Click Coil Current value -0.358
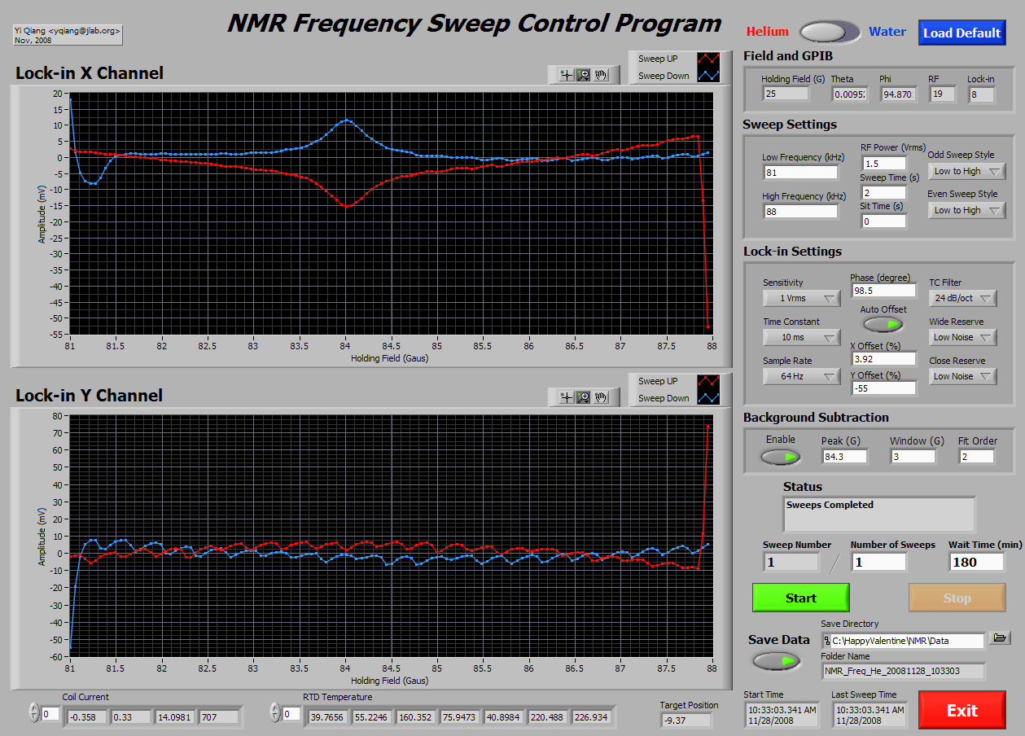Viewport: 1025px width, 736px height. [86, 716]
